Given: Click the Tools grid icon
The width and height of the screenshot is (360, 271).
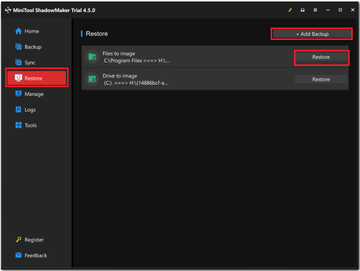Looking at the screenshot, I should point(18,125).
